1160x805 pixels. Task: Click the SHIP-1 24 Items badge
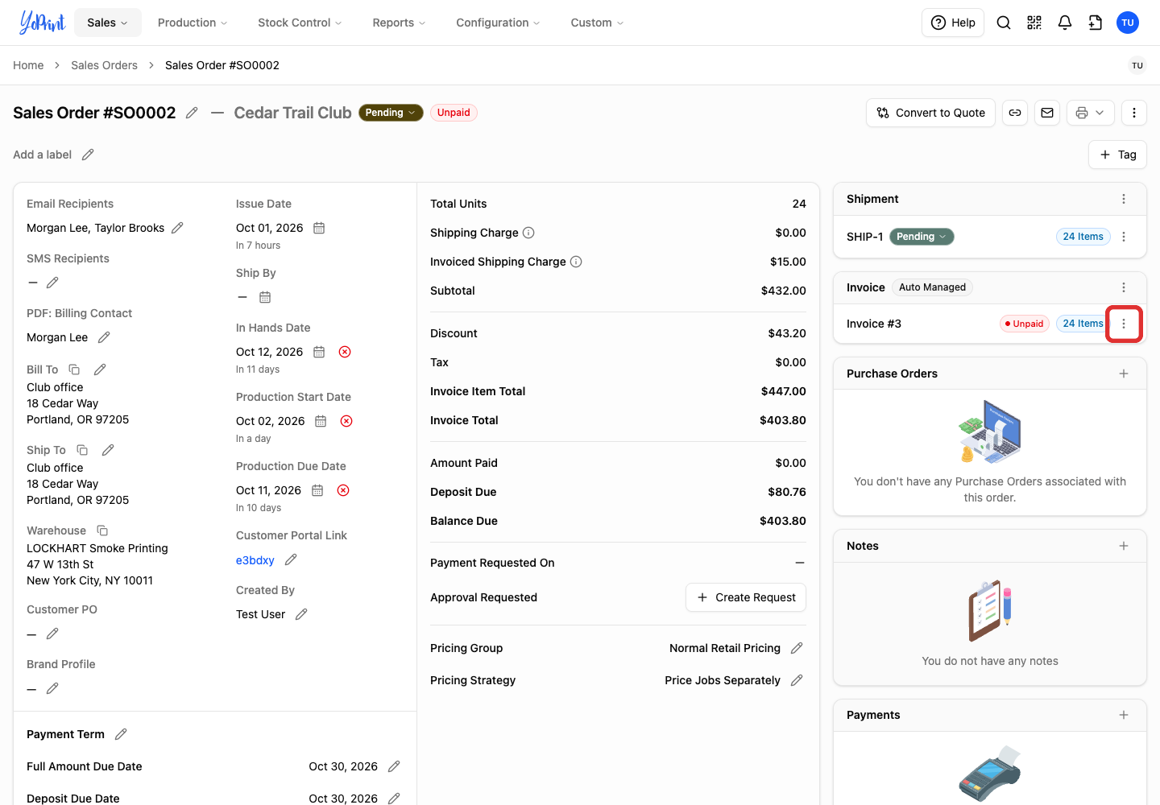tap(1083, 237)
